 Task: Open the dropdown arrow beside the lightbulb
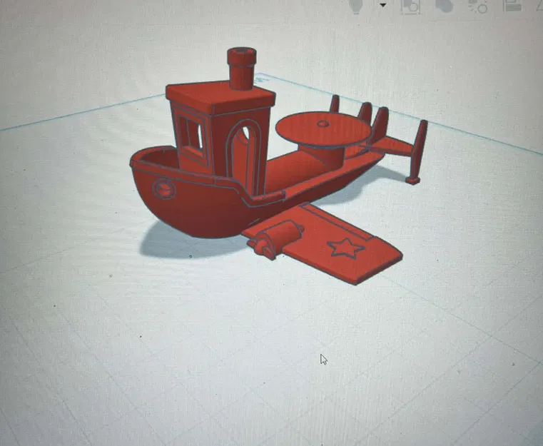pos(382,5)
